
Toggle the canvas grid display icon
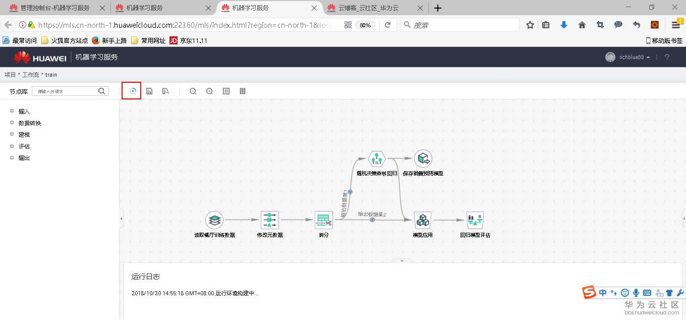(243, 91)
